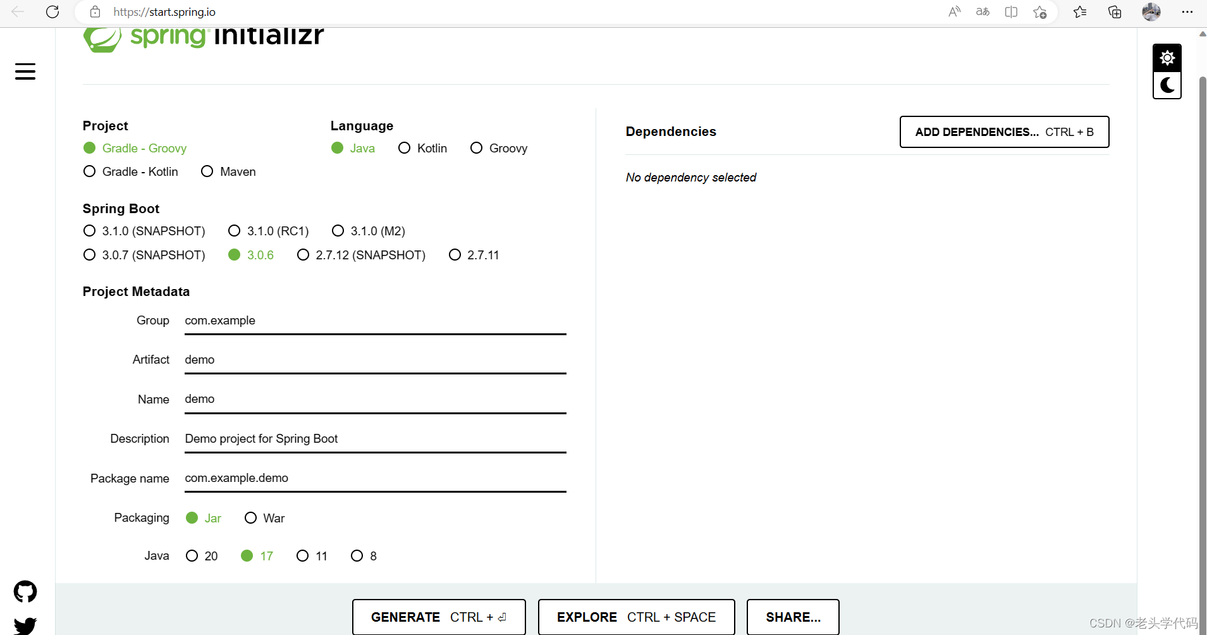This screenshot has height=635, width=1207.
Task: Select Spring Boot 3.1.0 (M2)
Action: 369,231
